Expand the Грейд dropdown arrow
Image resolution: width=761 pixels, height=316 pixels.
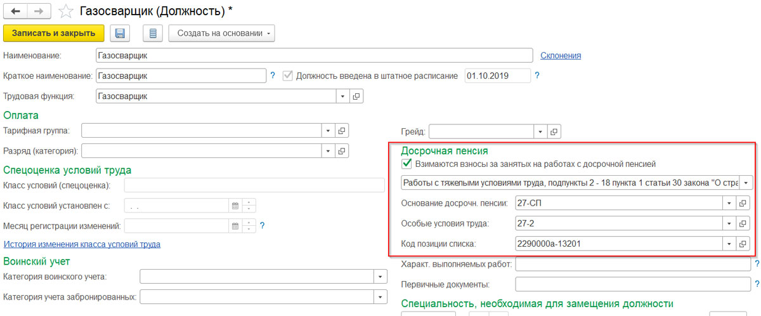[540, 131]
